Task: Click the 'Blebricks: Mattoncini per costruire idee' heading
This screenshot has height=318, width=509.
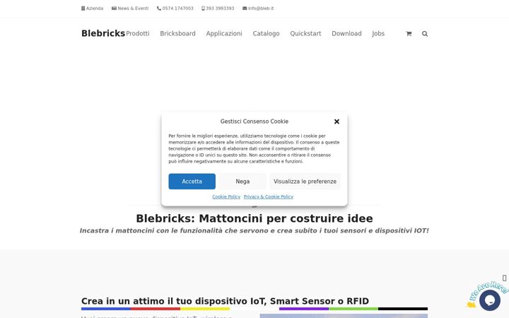Action: (x=255, y=218)
